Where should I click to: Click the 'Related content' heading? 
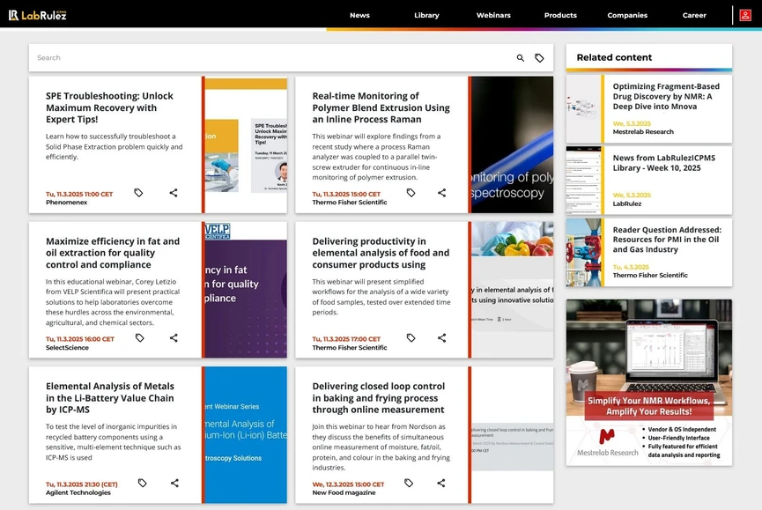tap(614, 57)
